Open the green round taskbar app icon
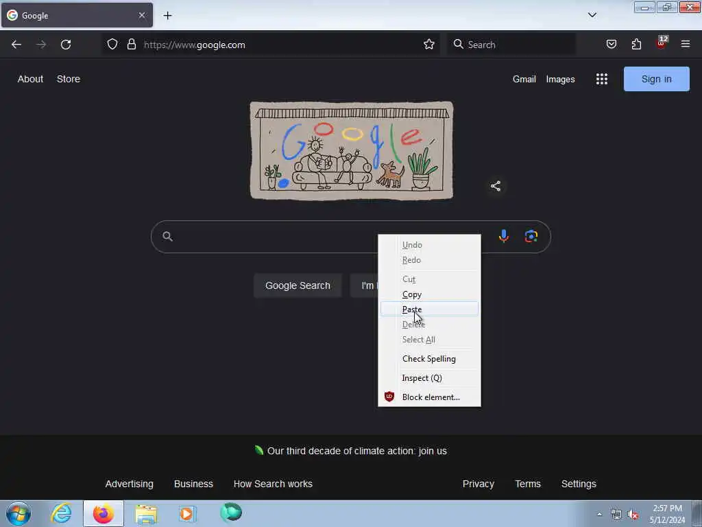702x527 pixels. (x=231, y=512)
